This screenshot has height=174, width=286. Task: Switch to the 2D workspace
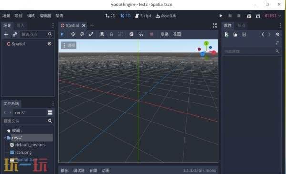point(111,16)
